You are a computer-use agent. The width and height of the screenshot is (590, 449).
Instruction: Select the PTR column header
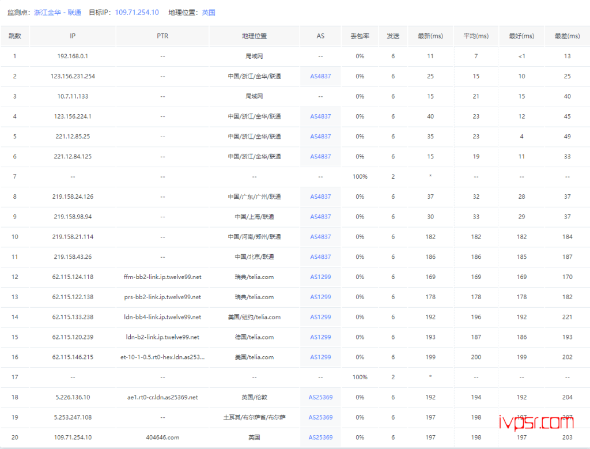pyautogui.click(x=162, y=36)
